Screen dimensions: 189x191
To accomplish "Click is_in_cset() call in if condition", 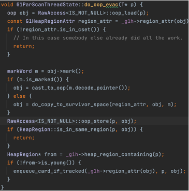I will [x=79, y=30].
